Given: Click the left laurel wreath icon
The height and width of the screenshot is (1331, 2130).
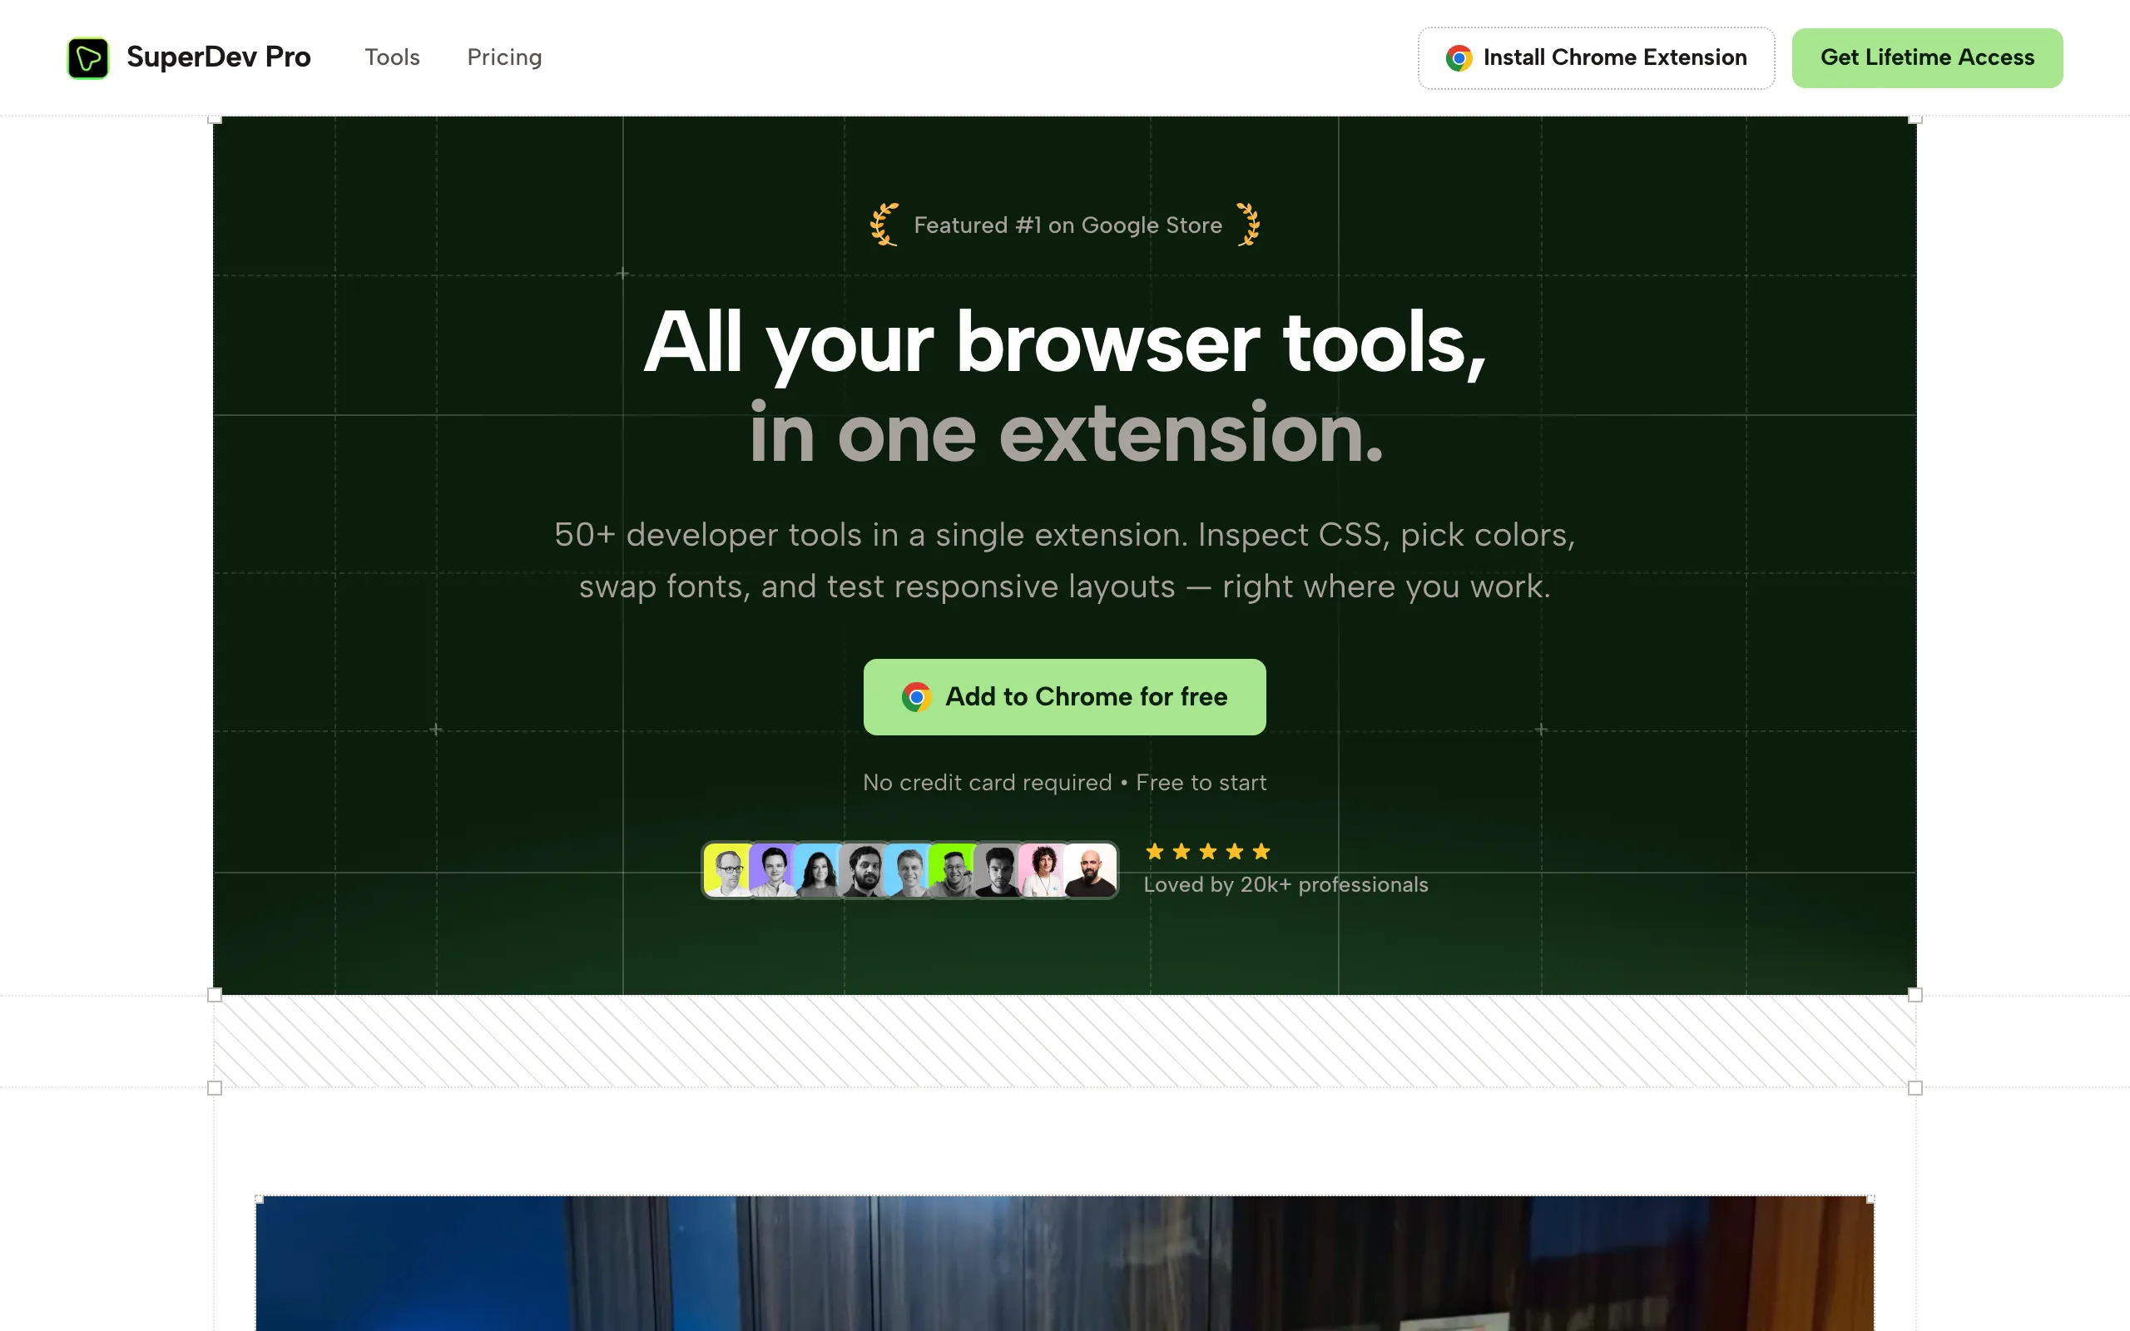Looking at the screenshot, I should coord(884,225).
